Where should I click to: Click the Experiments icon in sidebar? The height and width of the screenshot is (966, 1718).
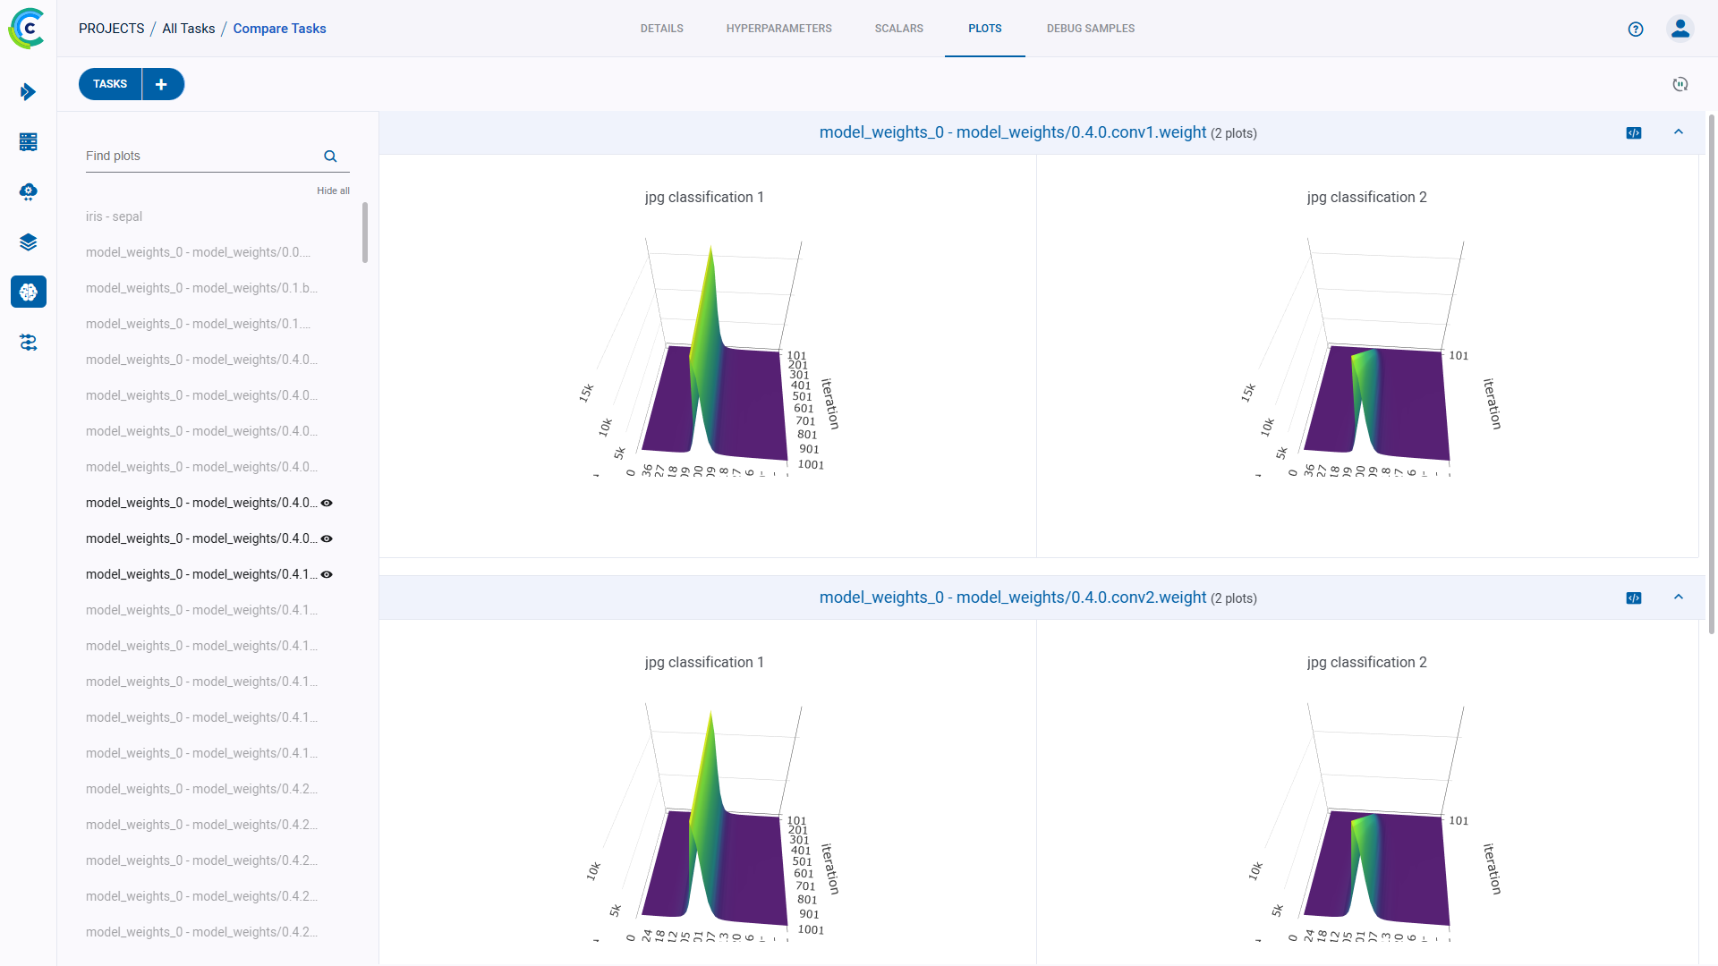[30, 292]
